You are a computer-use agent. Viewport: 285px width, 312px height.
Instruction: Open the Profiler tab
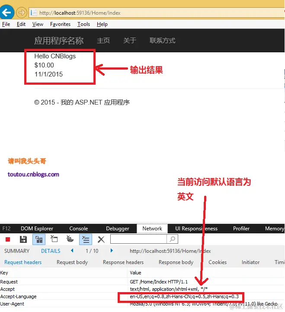(x=241, y=229)
